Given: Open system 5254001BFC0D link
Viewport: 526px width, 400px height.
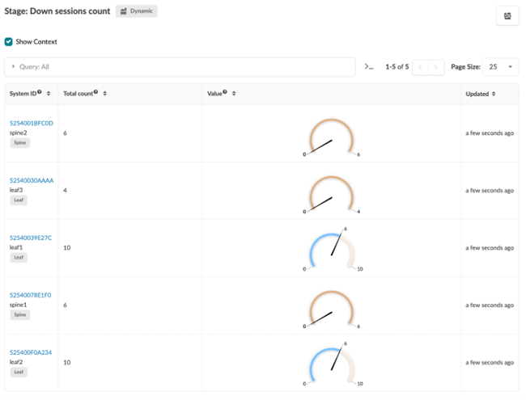Looking at the screenshot, I should coord(32,124).
